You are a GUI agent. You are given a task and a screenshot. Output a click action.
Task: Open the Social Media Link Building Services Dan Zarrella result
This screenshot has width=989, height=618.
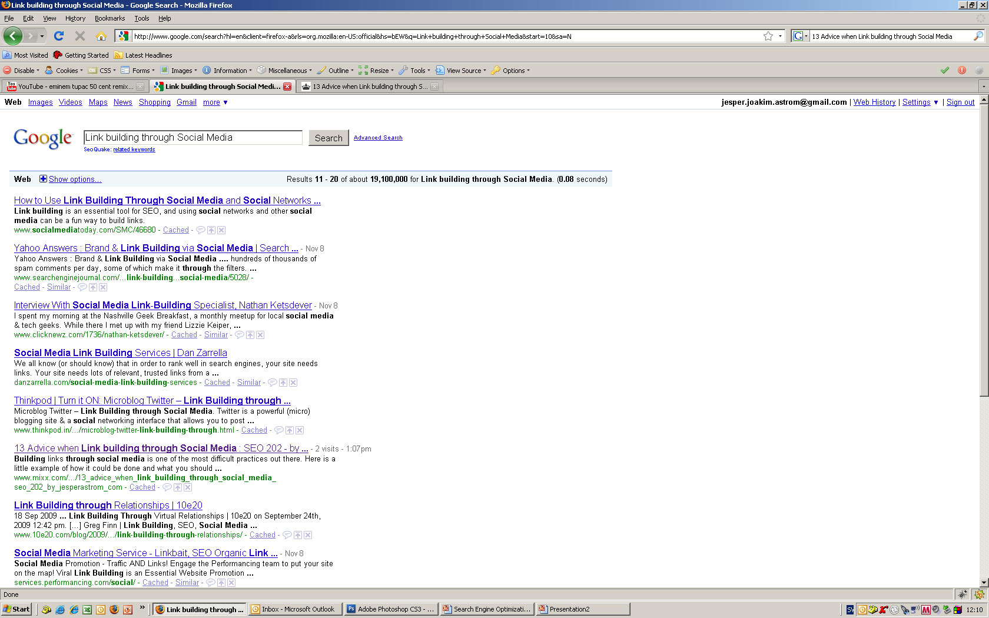121,353
